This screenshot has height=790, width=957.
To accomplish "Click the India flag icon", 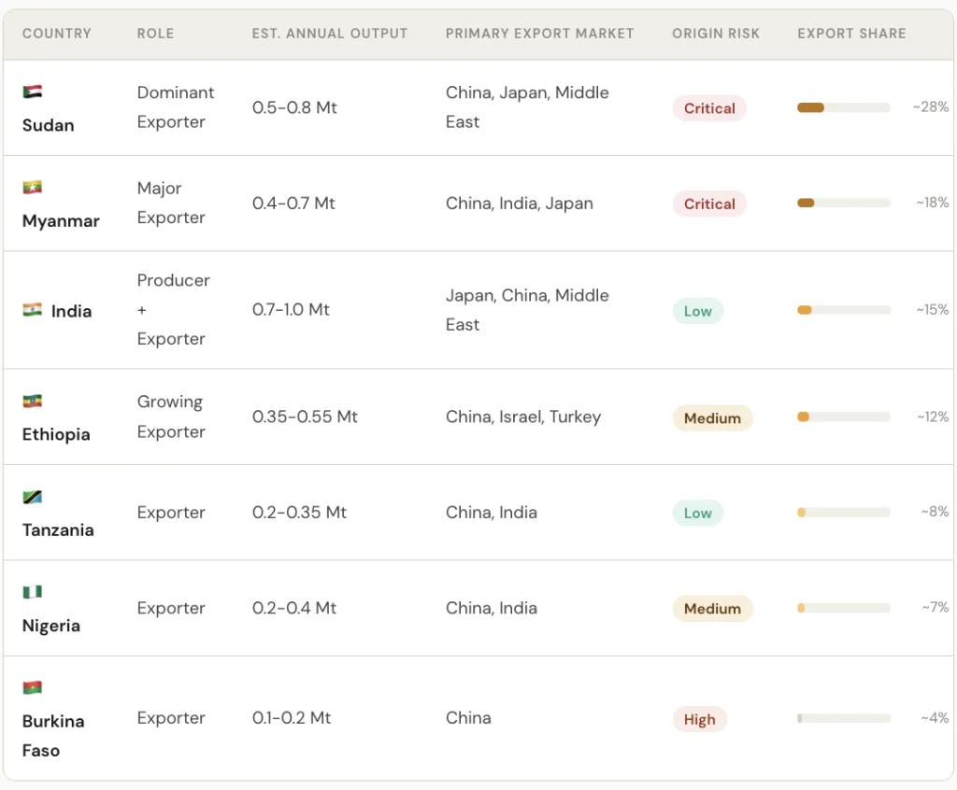I will (33, 310).
